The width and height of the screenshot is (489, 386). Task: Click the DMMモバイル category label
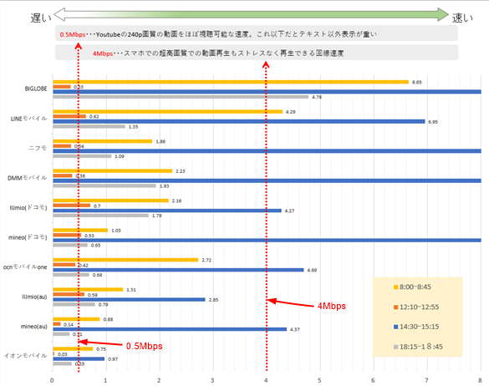[27, 178]
